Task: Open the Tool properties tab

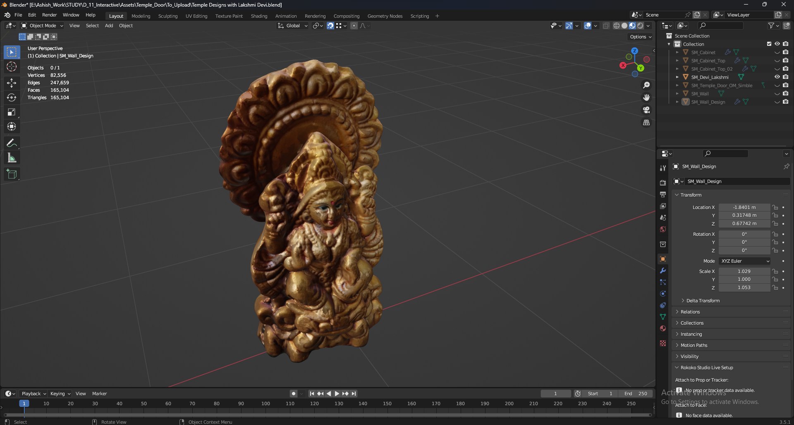Action: [663, 168]
